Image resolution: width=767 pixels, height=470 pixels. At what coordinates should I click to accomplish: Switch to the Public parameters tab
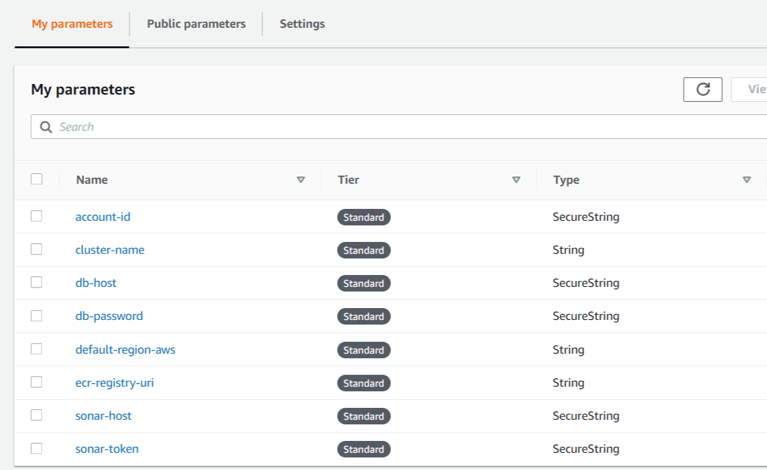(x=196, y=24)
